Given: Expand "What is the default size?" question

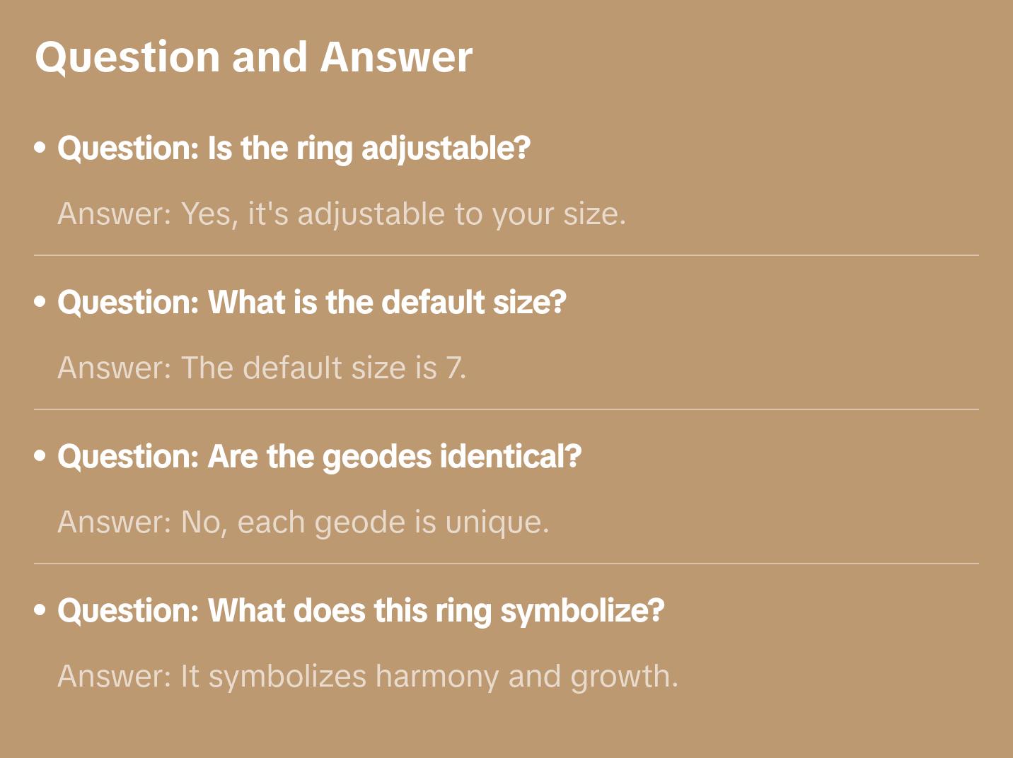Looking at the screenshot, I should pyautogui.click(x=312, y=303).
